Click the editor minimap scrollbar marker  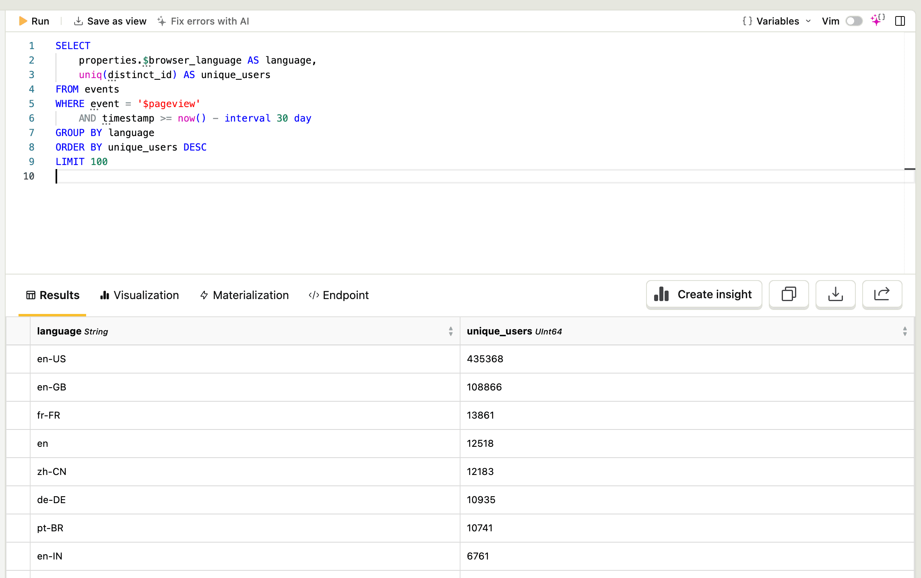pyautogui.click(x=909, y=169)
